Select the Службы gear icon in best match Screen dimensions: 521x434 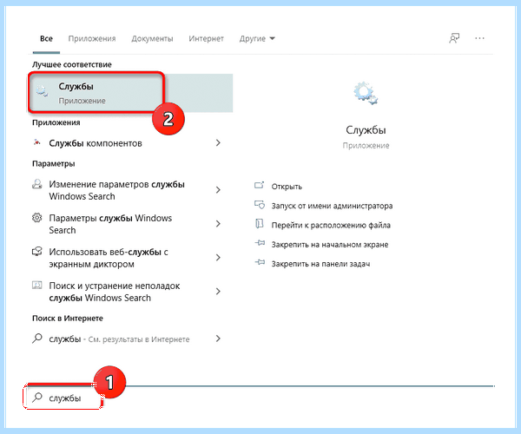tap(43, 91)
